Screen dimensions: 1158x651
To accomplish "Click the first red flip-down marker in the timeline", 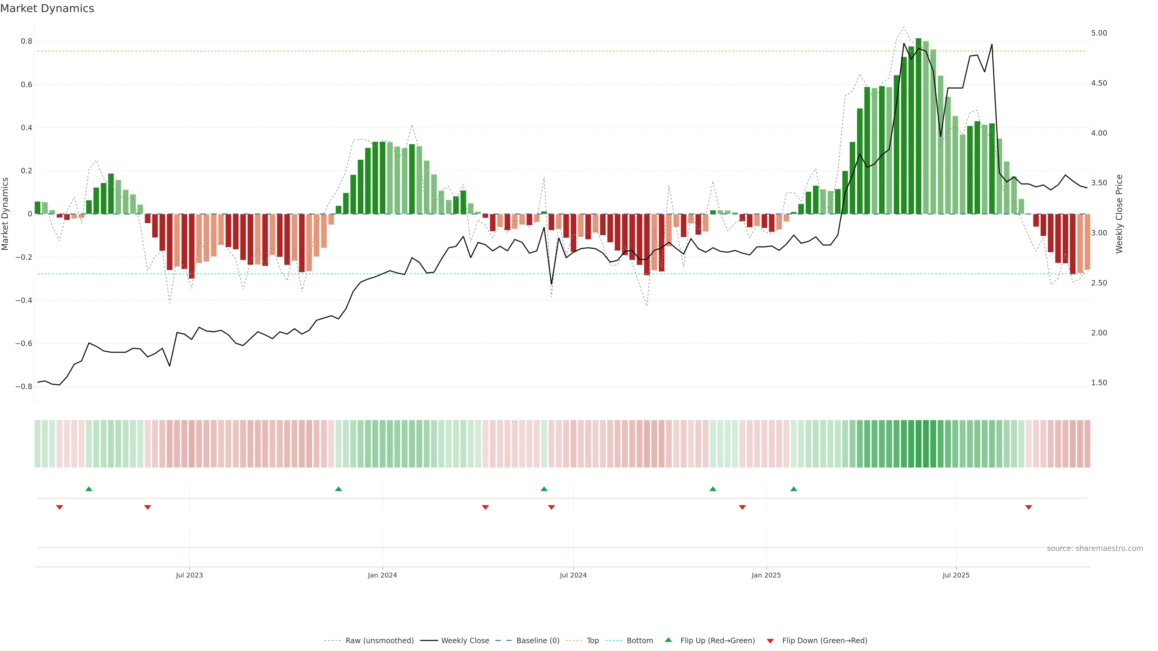I will (x=59, y=507).
